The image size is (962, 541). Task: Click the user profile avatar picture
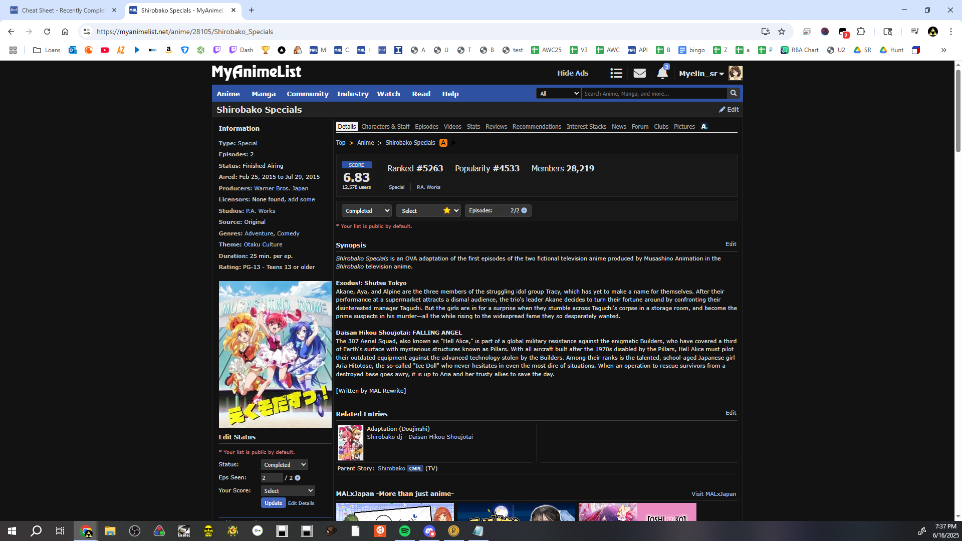point(735,73)
